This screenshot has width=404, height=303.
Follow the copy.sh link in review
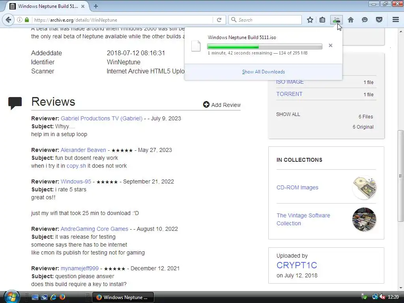point(76,166)
